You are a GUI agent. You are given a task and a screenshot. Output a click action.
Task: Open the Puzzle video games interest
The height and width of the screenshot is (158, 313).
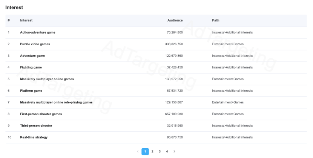pos(35,44)
